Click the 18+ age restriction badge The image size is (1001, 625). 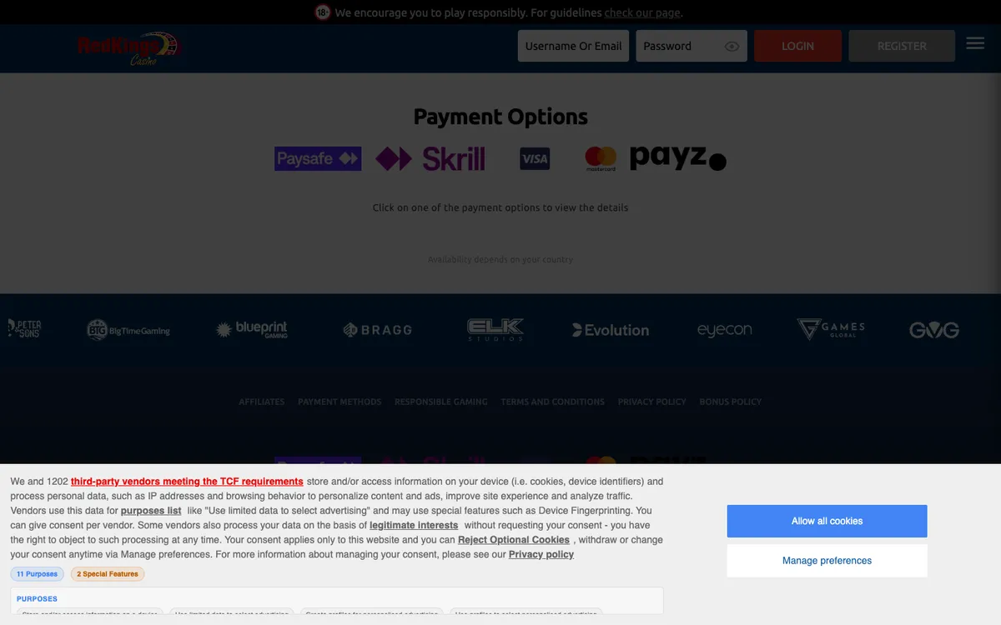click(x=323, y=12)
